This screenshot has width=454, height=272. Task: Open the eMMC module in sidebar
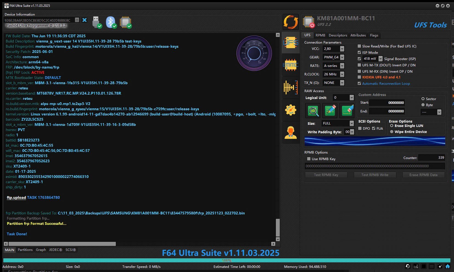pos(291,65)
